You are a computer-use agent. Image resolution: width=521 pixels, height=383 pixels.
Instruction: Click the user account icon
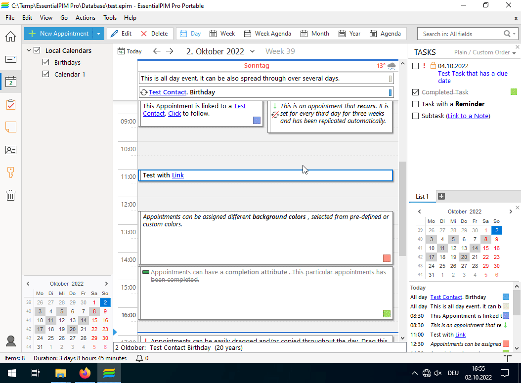click(11, 341)
